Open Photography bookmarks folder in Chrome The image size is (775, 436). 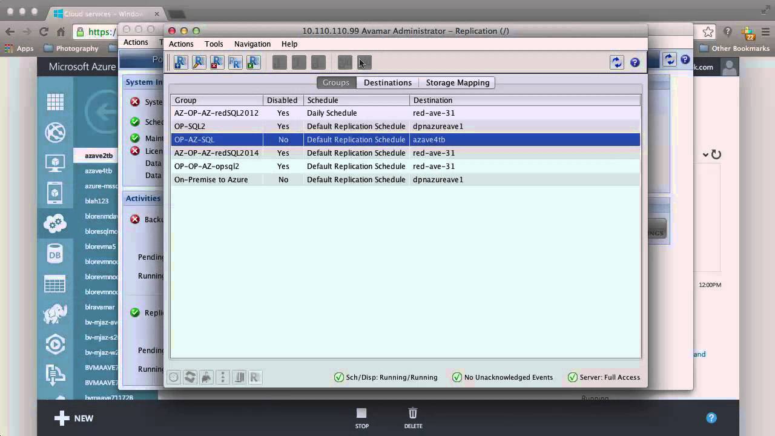71,48
